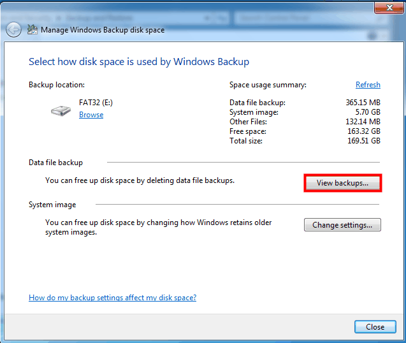Open the backup settings disk space help link
The image size is (406, 343).
click(x=112, y=298)
